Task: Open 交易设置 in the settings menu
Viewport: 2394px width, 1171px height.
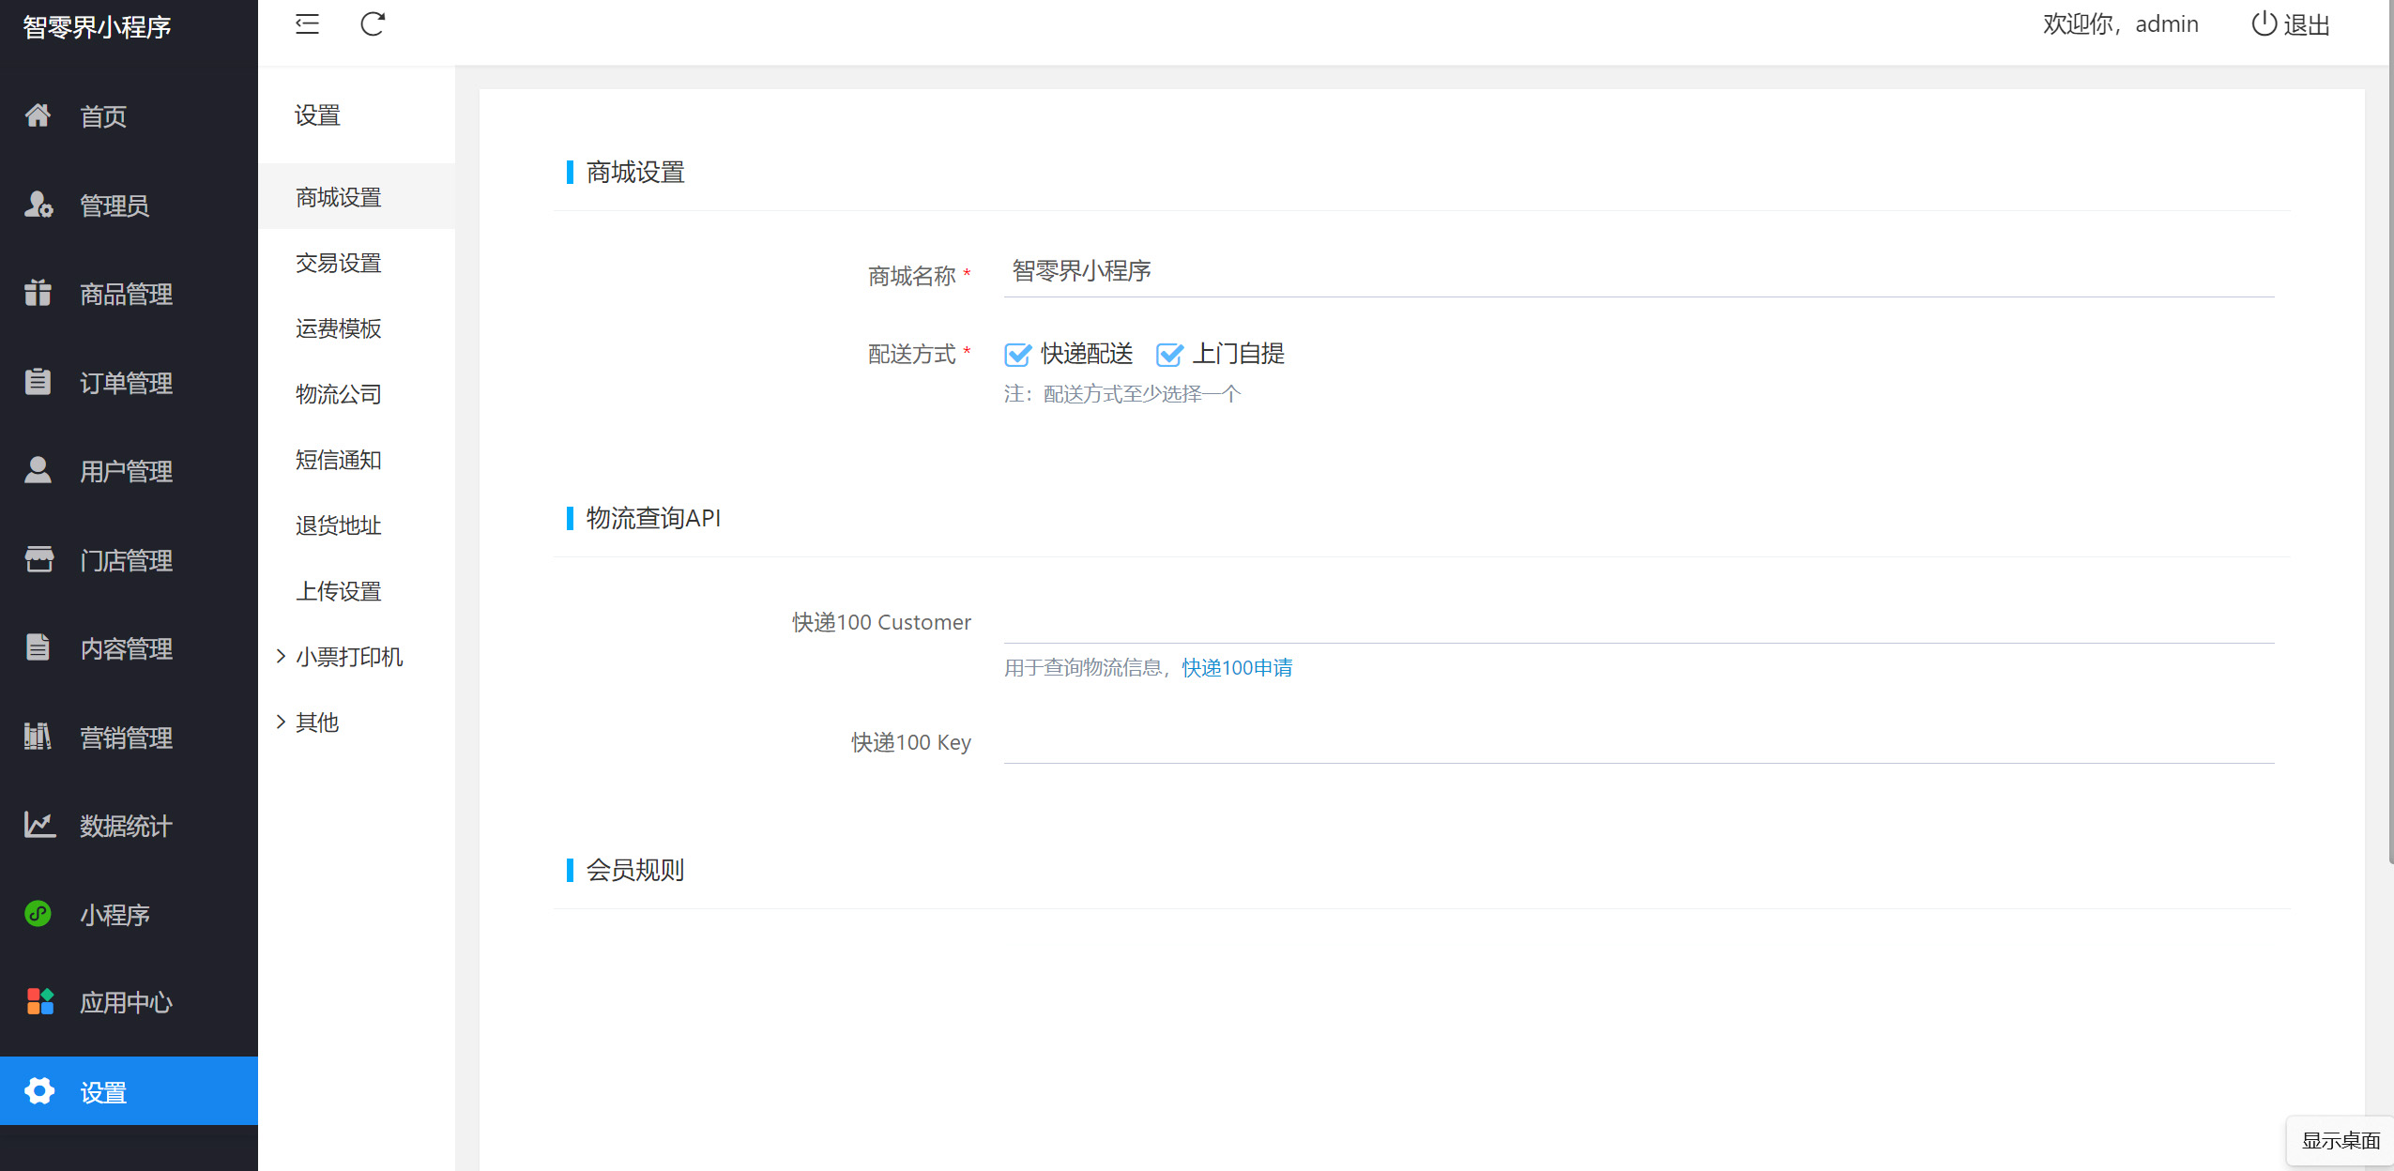Action: click(338, 263)
